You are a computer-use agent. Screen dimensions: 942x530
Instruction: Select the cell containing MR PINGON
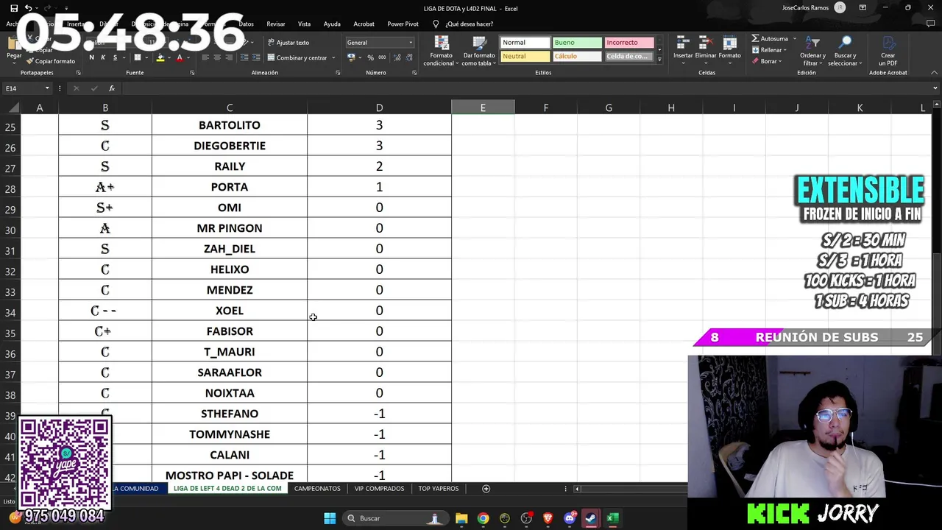point(230,228)
